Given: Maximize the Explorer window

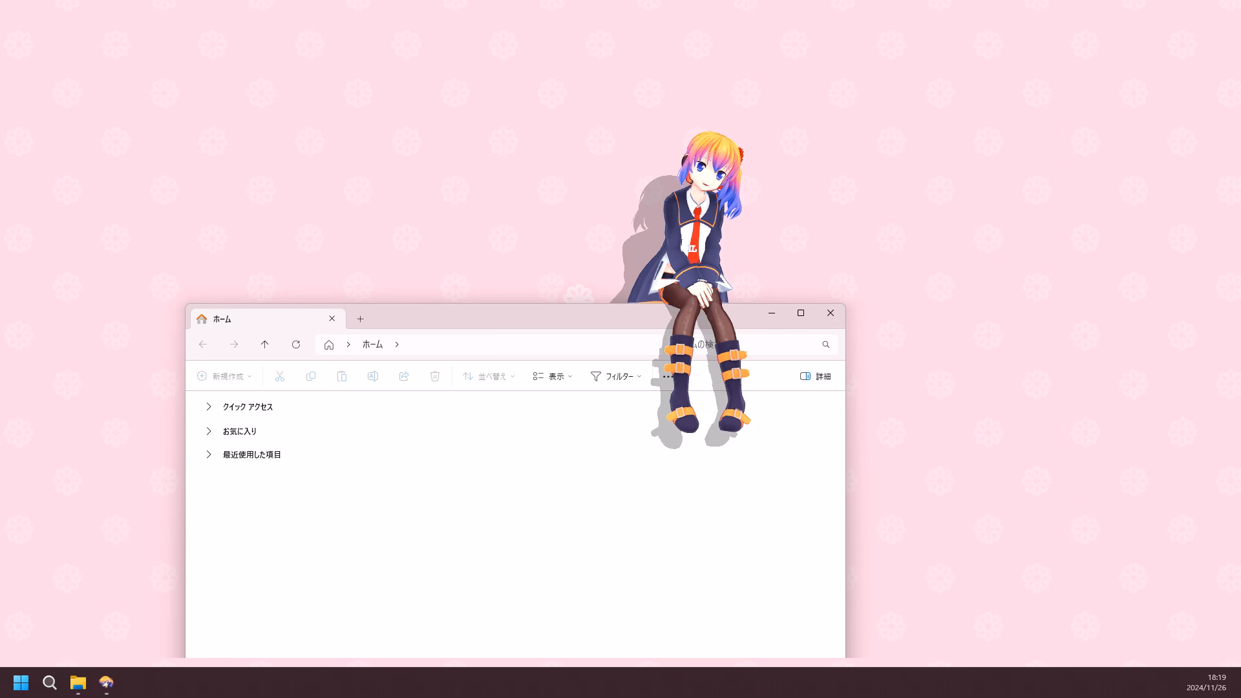Looking at the screenshot, I should pyautogui.click(x=801, y=313).
